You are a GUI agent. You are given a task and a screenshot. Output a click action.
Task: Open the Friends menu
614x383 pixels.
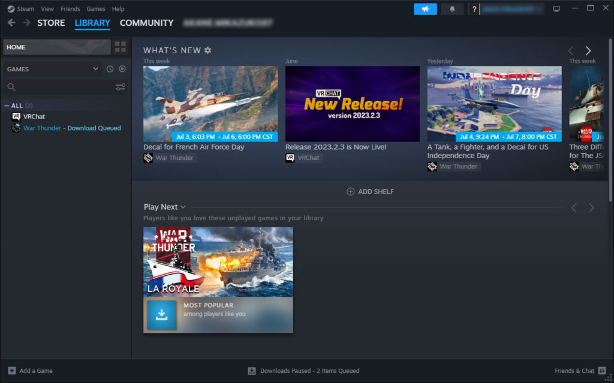pos(70,8)
